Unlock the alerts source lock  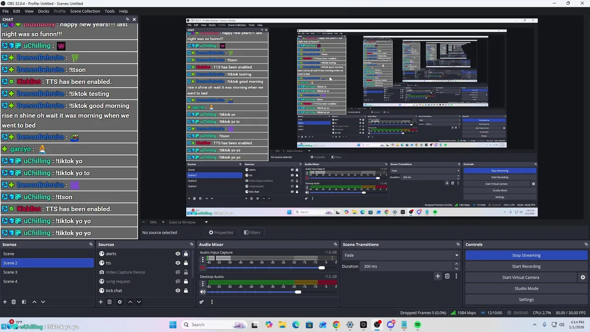(186, 254)
